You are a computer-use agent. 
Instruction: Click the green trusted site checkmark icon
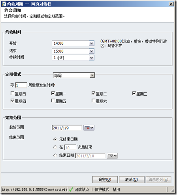(71, 189)
